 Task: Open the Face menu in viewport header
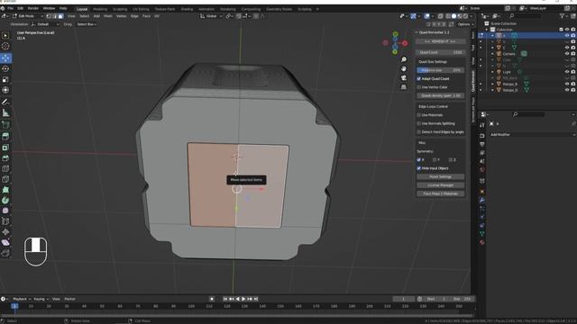146,16
